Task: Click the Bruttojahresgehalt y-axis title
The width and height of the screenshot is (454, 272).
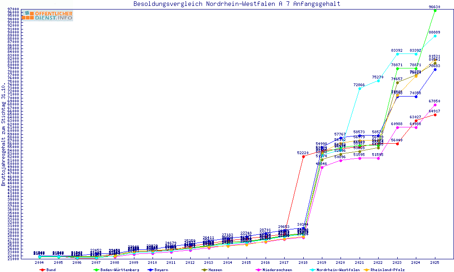Action: [x=4, y=134]
